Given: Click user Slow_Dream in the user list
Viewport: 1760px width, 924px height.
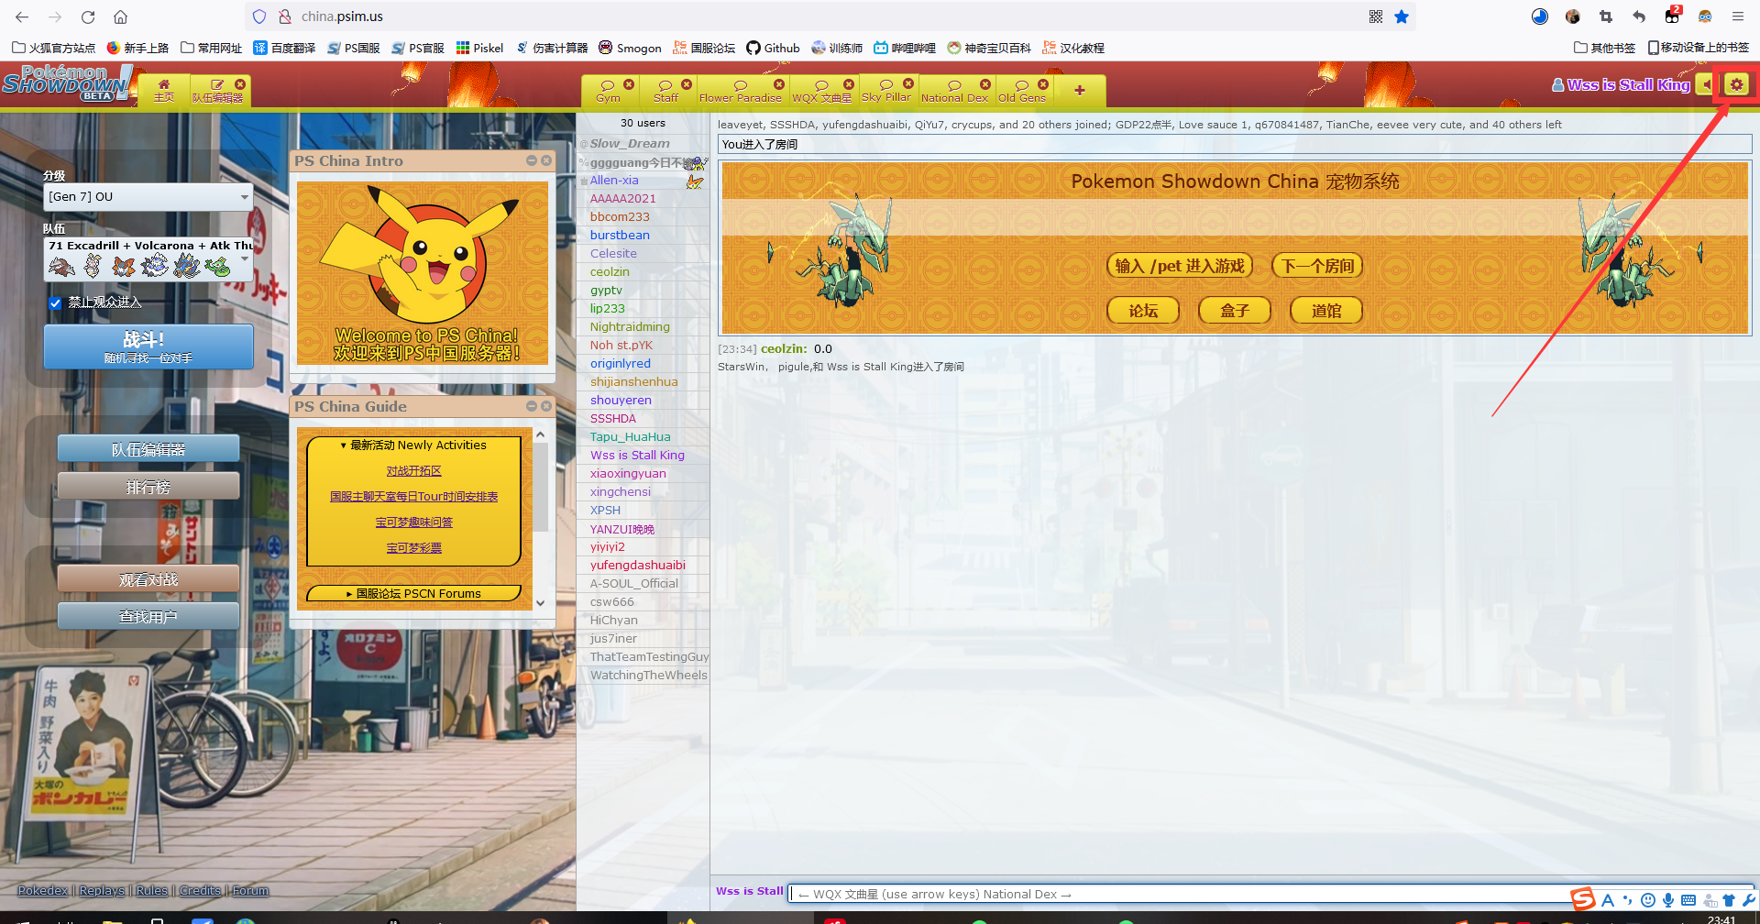Looking at the screenshot, I should pyautogui.click(x=630, y=143).
